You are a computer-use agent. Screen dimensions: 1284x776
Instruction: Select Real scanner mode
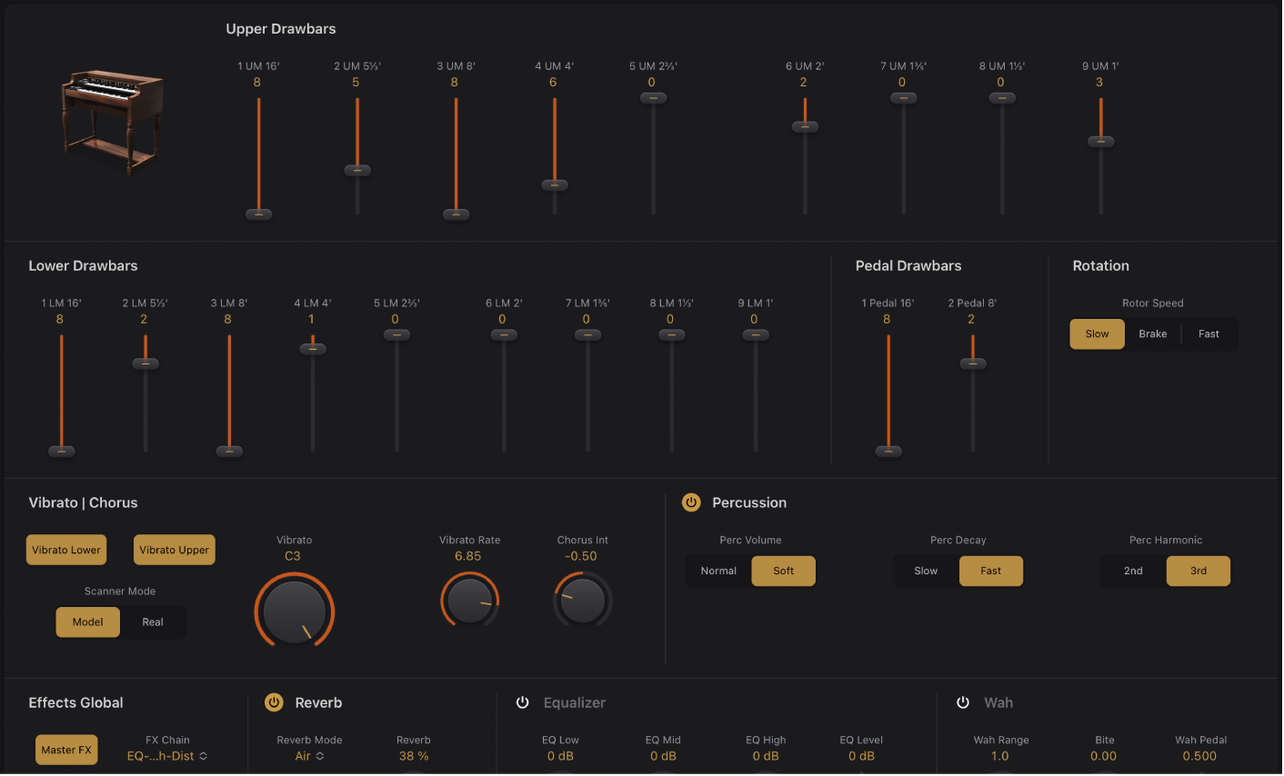(x=153, y=622)
